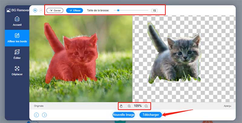Open the Accueil sidebar tab
Screen dimensions: 242x123
[17, 21]
